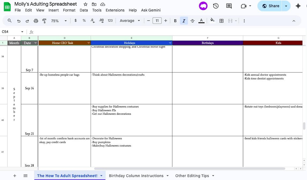Switch to Birthday Column Instructions tab
Screen dimensions: 307x180
point(136,176)
